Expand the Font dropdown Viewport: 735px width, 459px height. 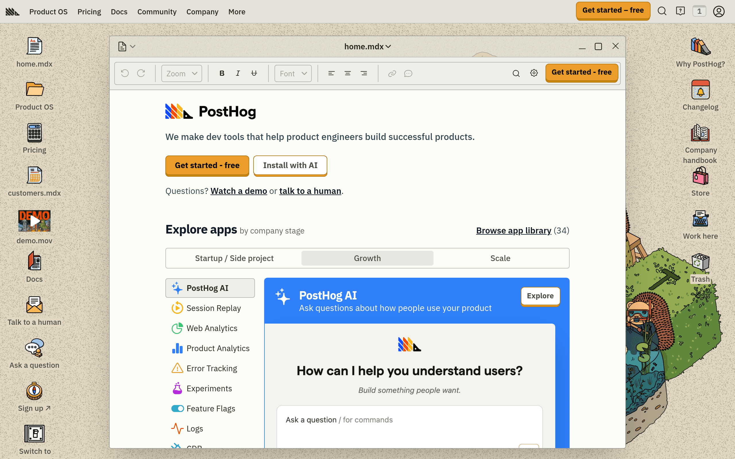click(x=293, y=73)
